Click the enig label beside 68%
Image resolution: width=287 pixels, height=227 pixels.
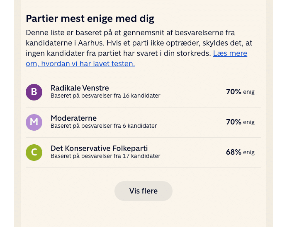[249, 153]
